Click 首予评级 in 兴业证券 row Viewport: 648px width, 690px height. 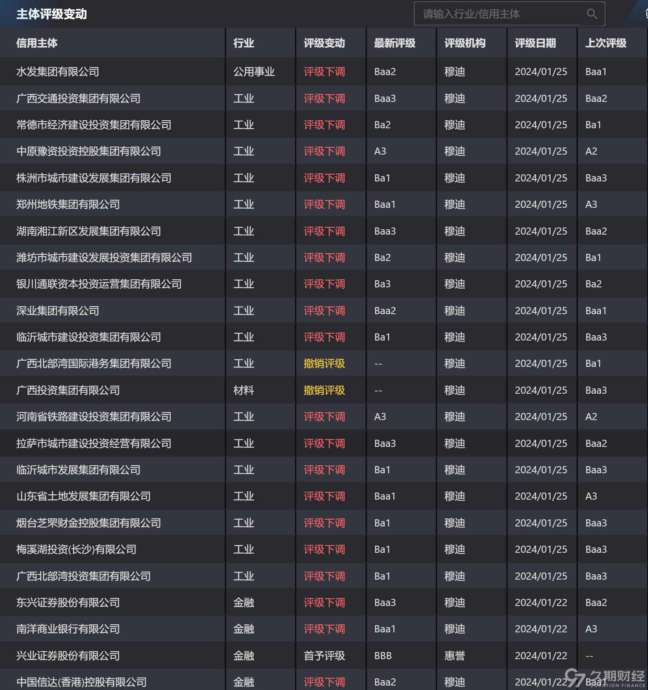tap(324, 656)
